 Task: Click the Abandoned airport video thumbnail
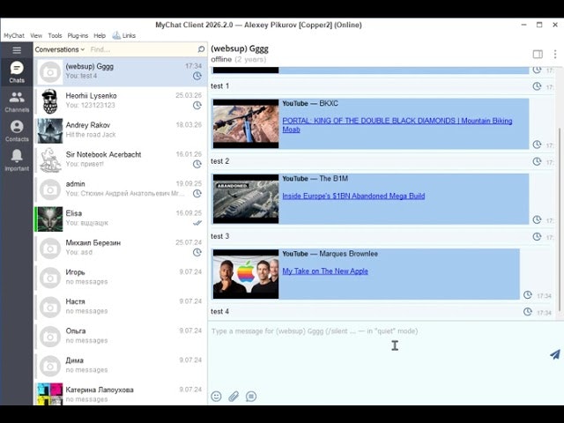point(246,199)
